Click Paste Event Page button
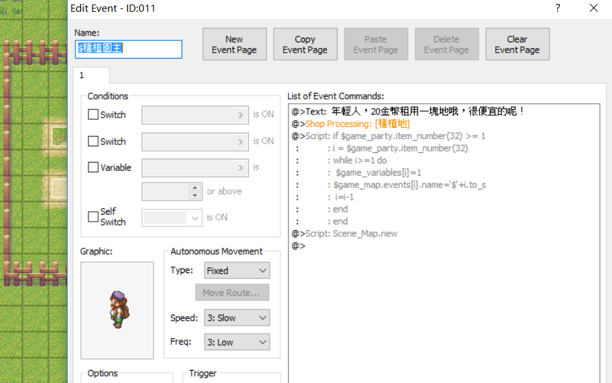 [x=376, y=44]
